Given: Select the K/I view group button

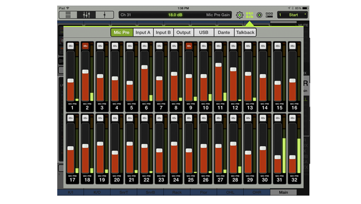Looking at the screenshot, I should [x=71, y=192].
